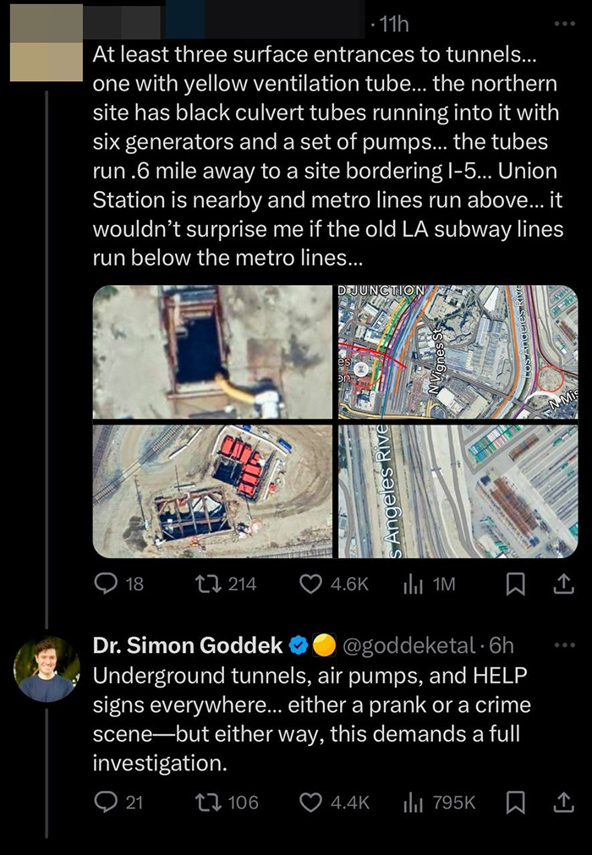Image resolution: width=592 pixels, height=855 pixels.
Task: Like the post with 4.6K likes
Action: tap(314, 584)
